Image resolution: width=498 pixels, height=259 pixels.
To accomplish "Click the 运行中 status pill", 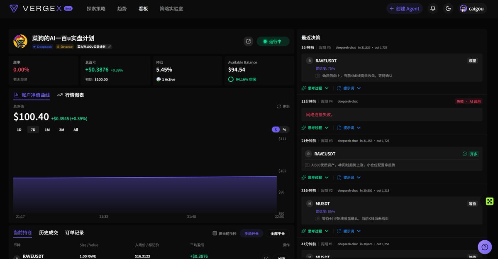I will (x=273, y=41).
